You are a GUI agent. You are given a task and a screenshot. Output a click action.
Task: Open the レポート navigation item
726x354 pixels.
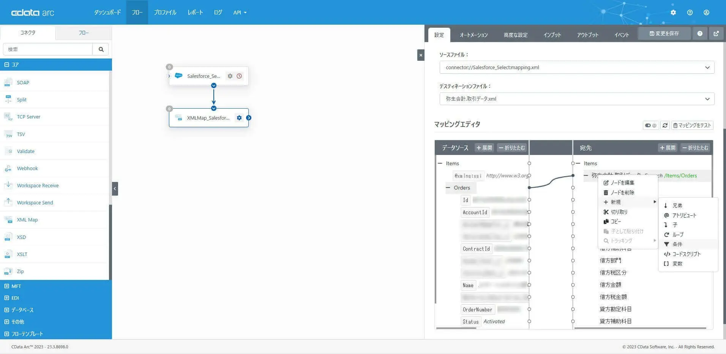[195, 13]
